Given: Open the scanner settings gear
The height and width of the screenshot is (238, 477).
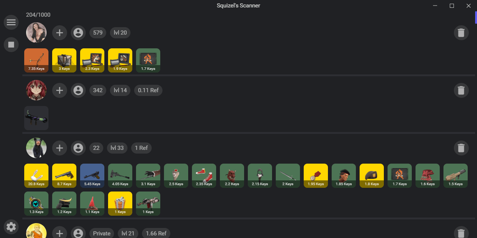Looking at the screenshot, I should [x=11, y=227].
